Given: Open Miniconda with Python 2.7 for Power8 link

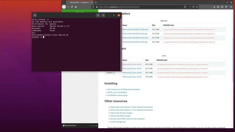Looking at the screenshot, I should (131, 110).
